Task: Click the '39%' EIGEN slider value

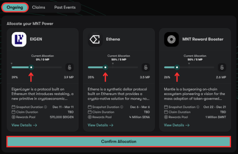Action: 15,77
